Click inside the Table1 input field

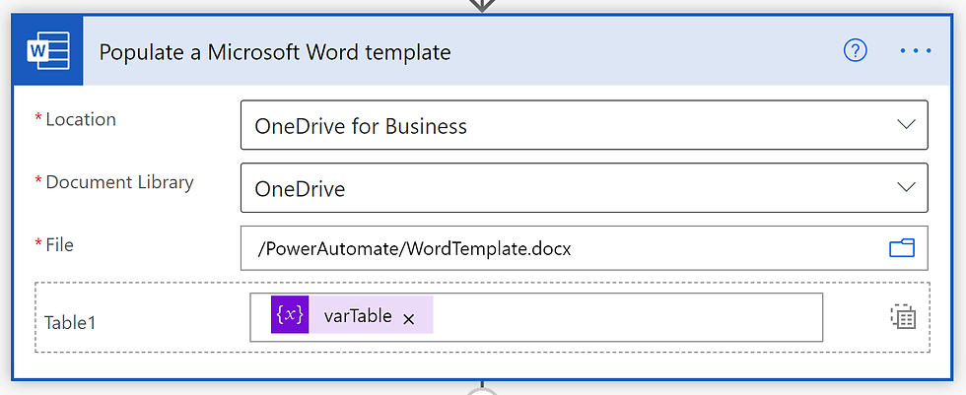[536, 317]
